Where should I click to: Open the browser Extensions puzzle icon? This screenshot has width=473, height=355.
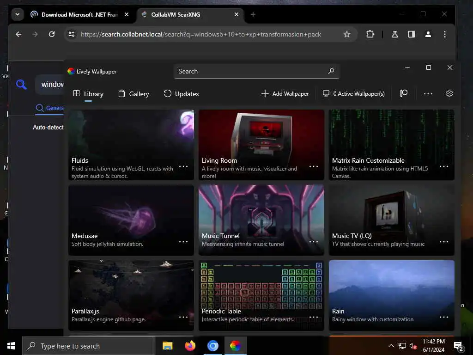coord(370,34)
